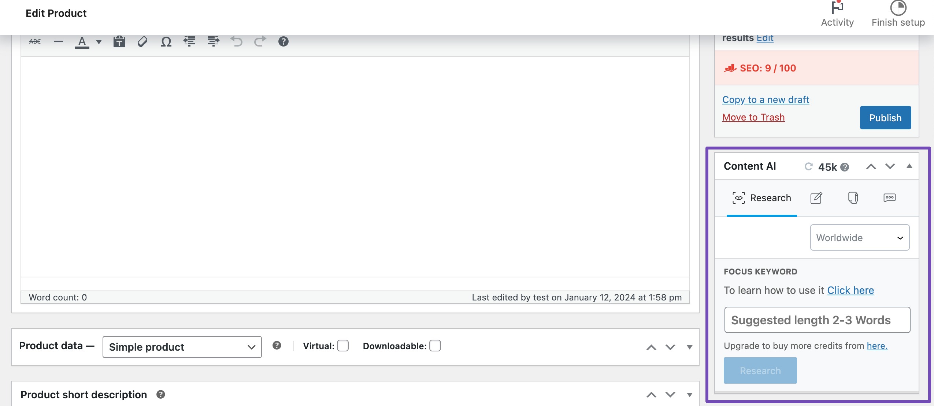This screenshot has height=406, width=934.
Task: Click the Research button in Content AI
Action: (x=760, y=370)
